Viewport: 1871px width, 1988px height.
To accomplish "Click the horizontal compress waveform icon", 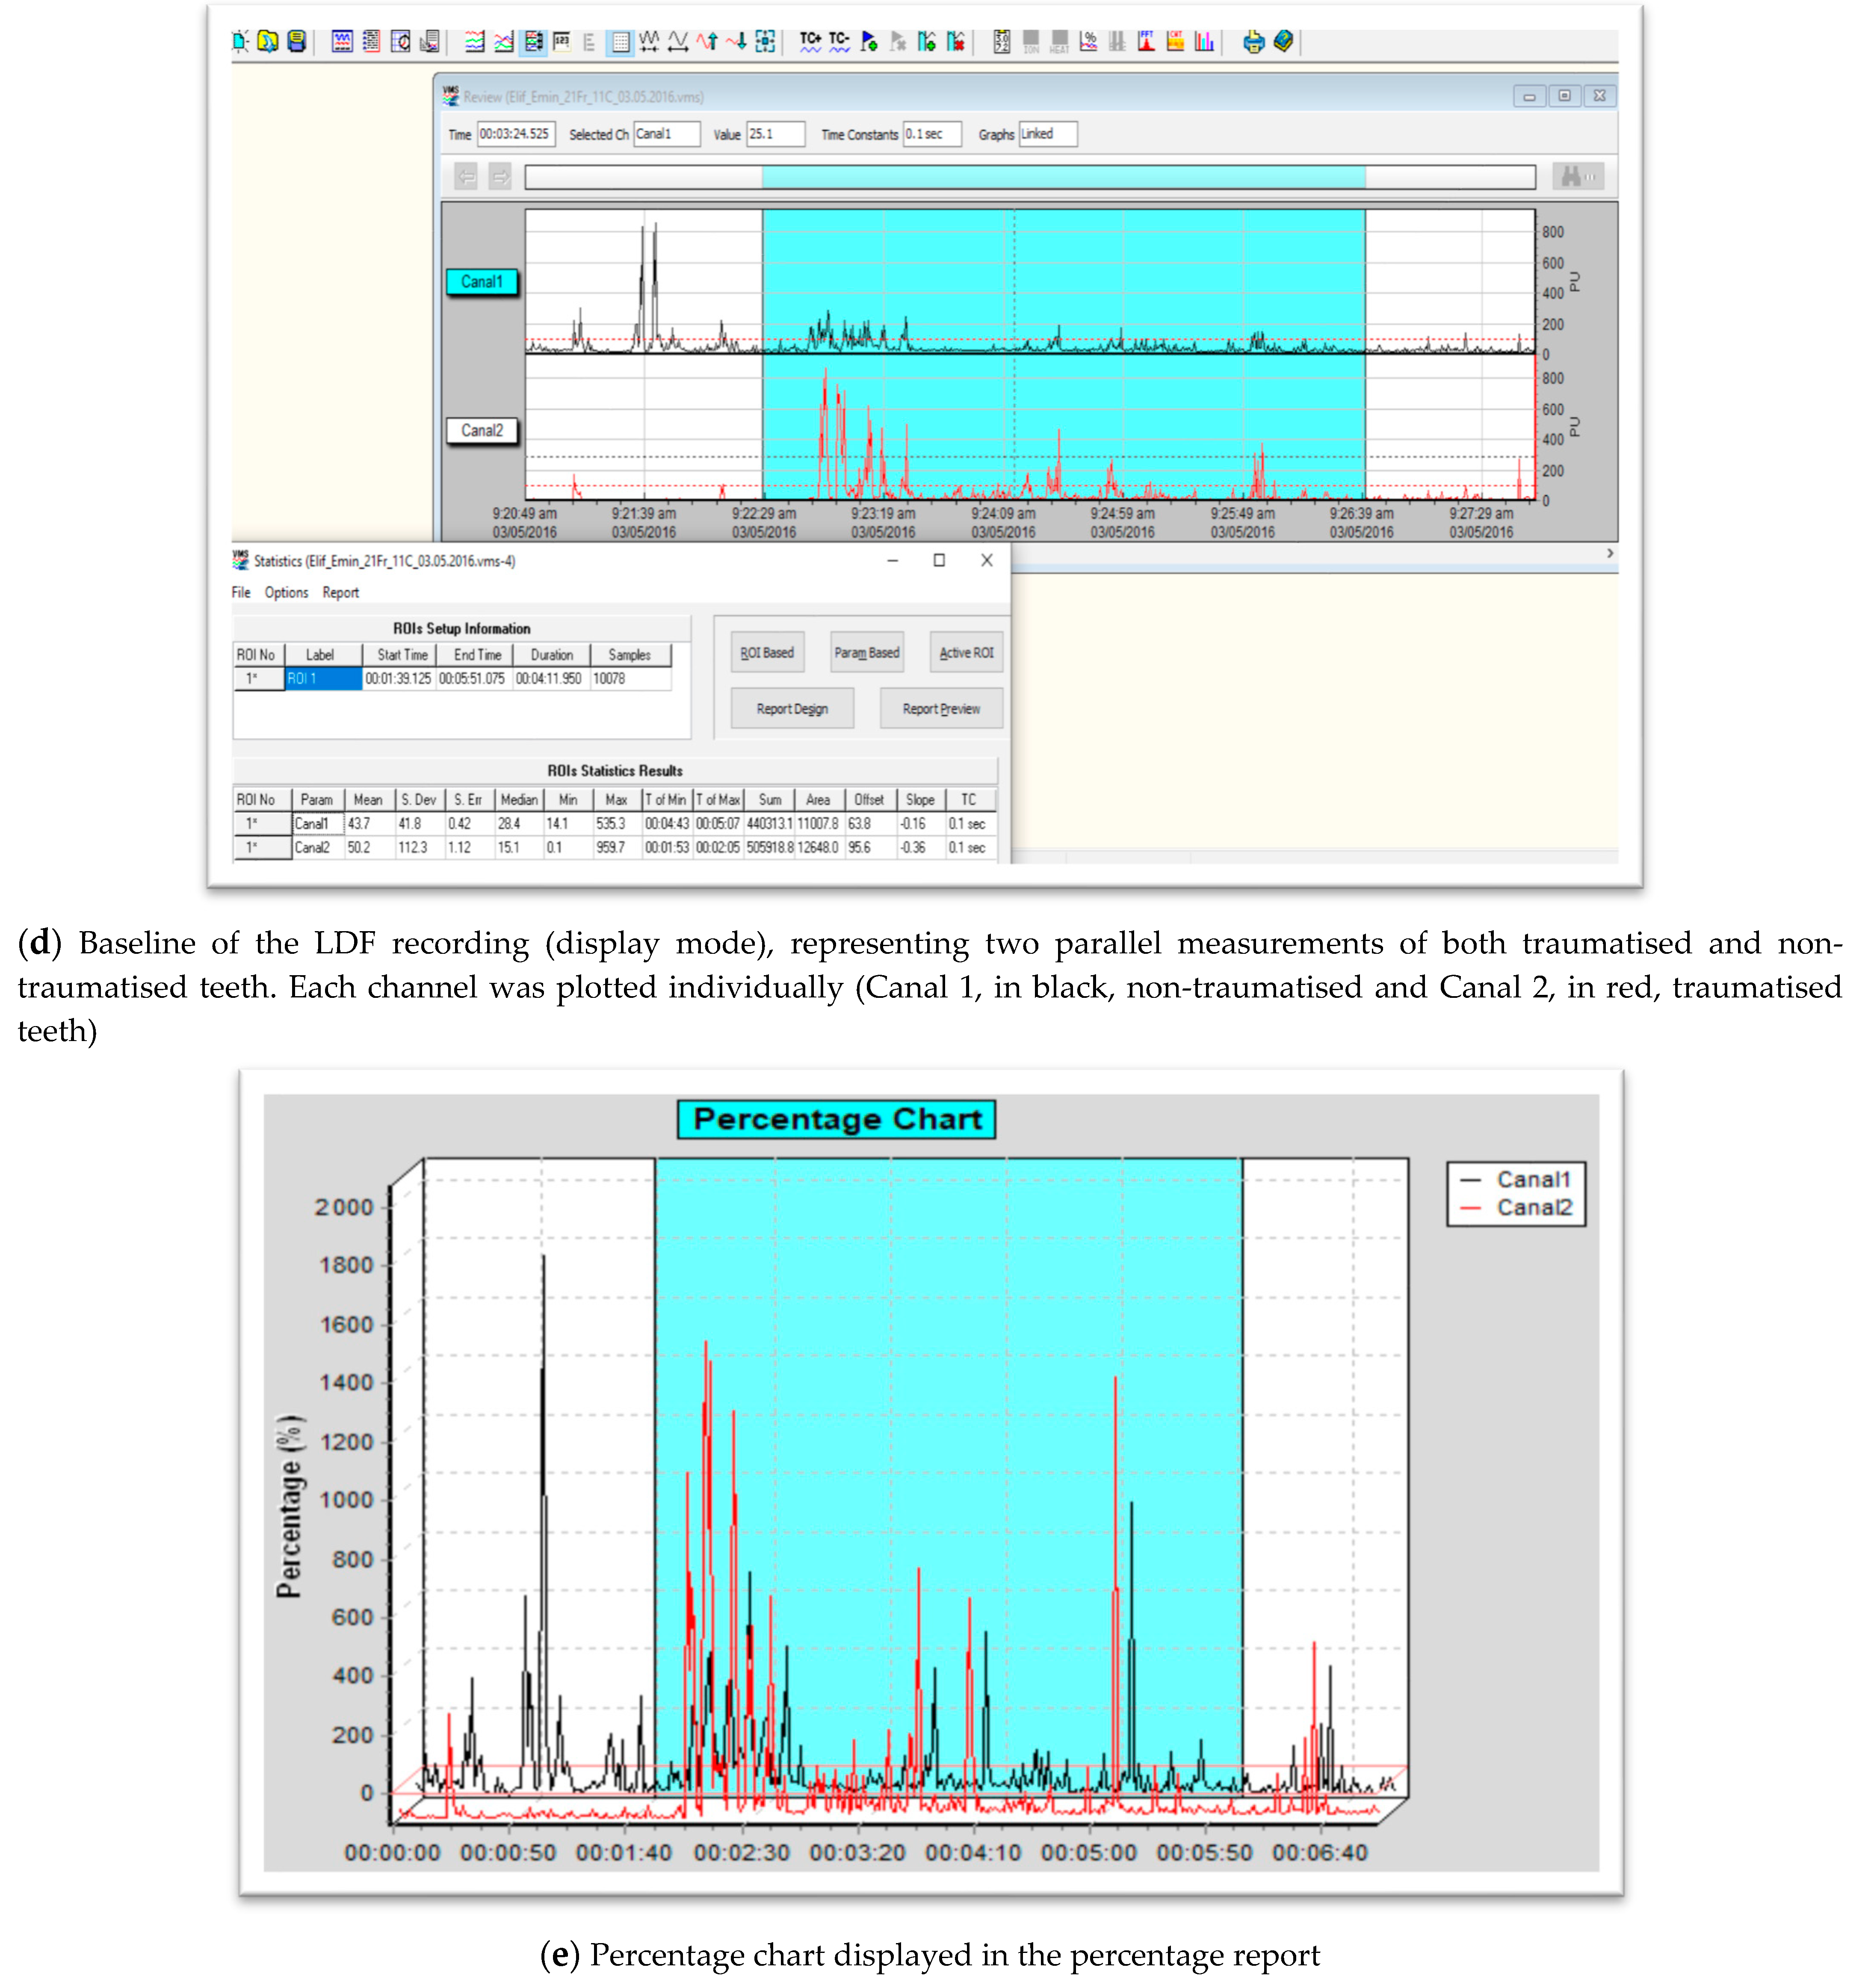I will [649, 41].
